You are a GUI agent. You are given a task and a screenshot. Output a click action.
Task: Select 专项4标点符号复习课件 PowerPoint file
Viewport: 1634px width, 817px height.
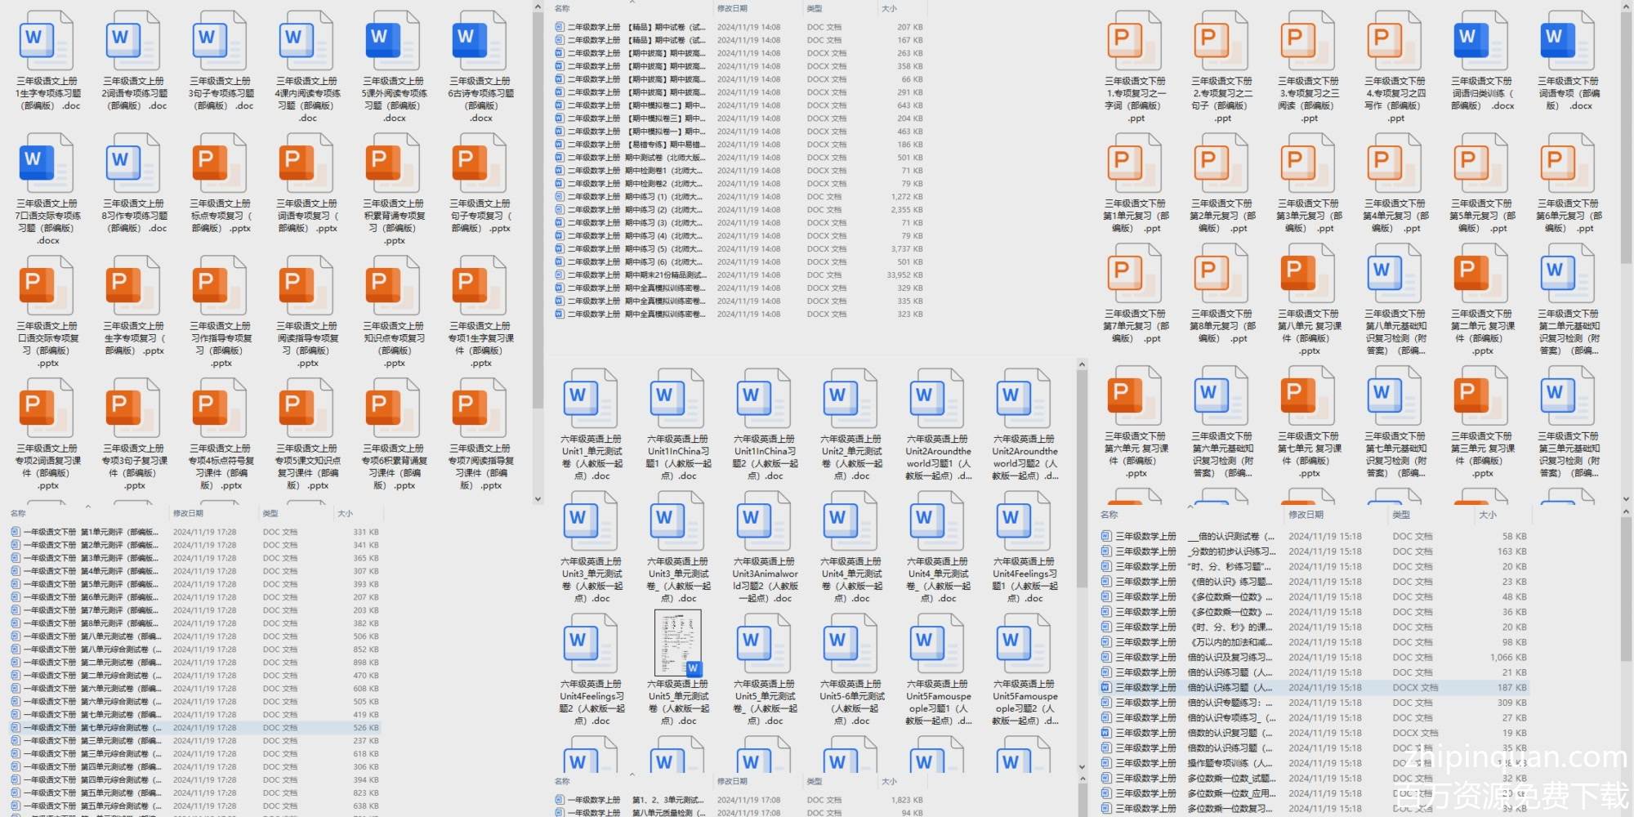point(221,435)
